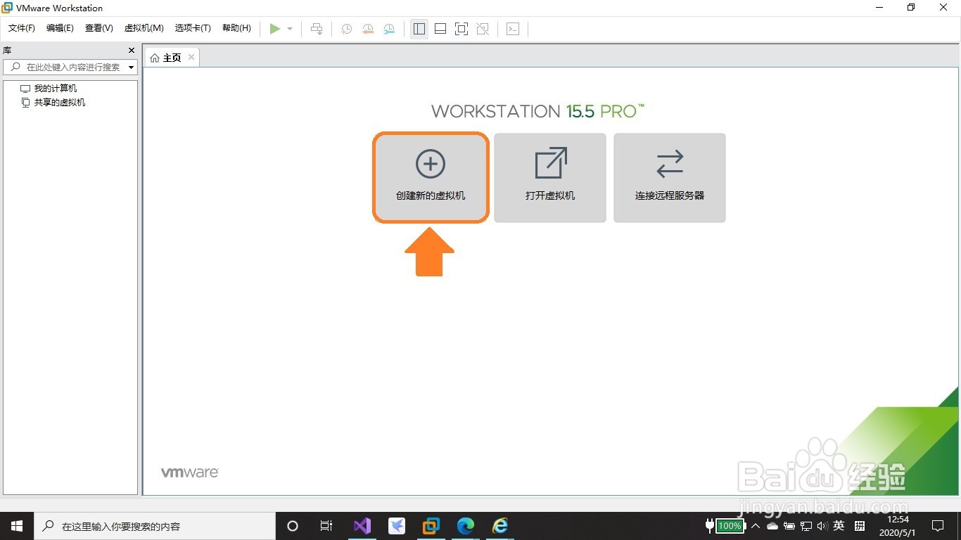The image size is (961, 540).
Task: Open the 选项卡(T) menu
Action: coord(193,28)
